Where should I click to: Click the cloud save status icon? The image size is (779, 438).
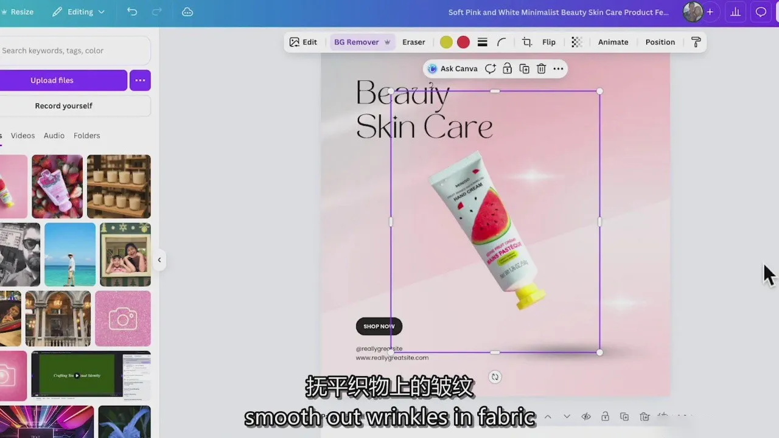(x=187, y=12)
